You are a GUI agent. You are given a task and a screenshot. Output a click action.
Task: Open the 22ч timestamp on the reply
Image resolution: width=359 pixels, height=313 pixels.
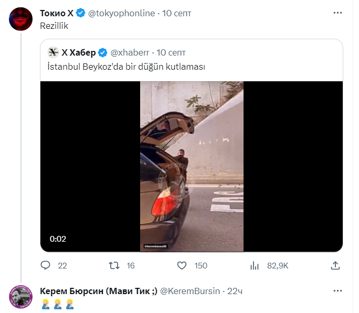[x=234, y=291]
